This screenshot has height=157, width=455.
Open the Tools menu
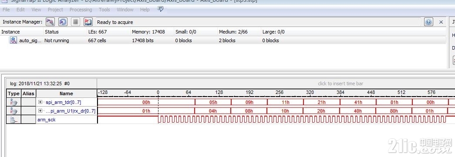(104, 10)
